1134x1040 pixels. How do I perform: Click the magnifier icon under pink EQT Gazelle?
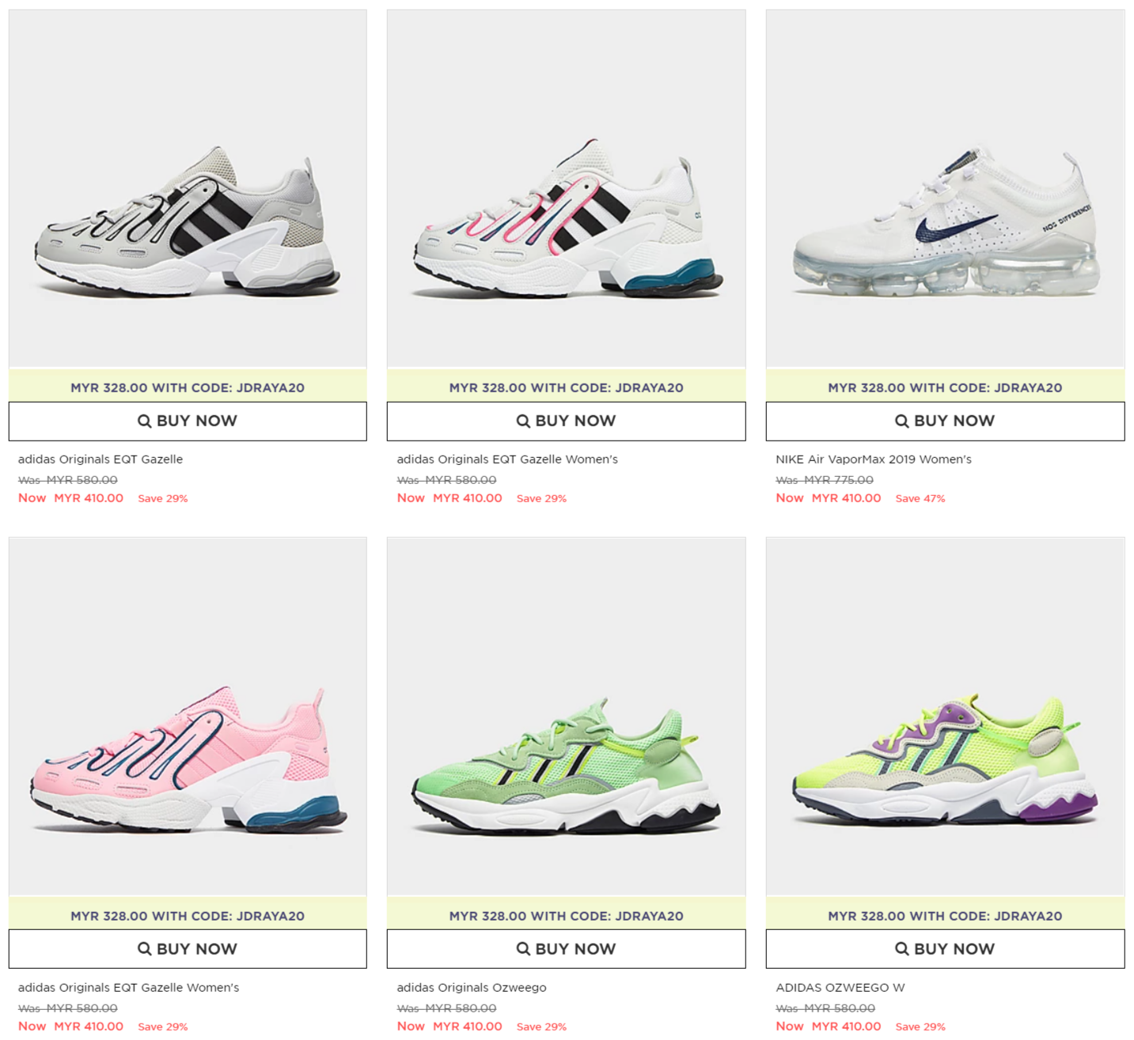144,948
